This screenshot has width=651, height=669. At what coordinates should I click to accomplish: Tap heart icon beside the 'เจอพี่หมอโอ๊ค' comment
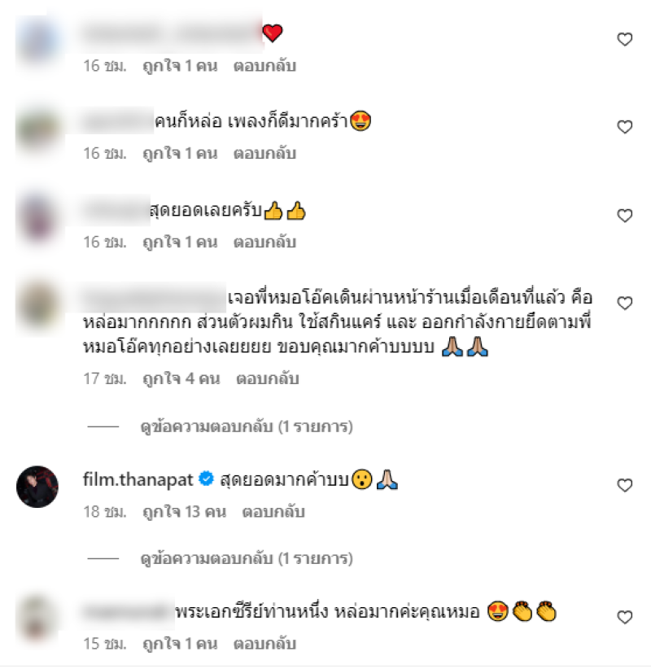point(624,303)
